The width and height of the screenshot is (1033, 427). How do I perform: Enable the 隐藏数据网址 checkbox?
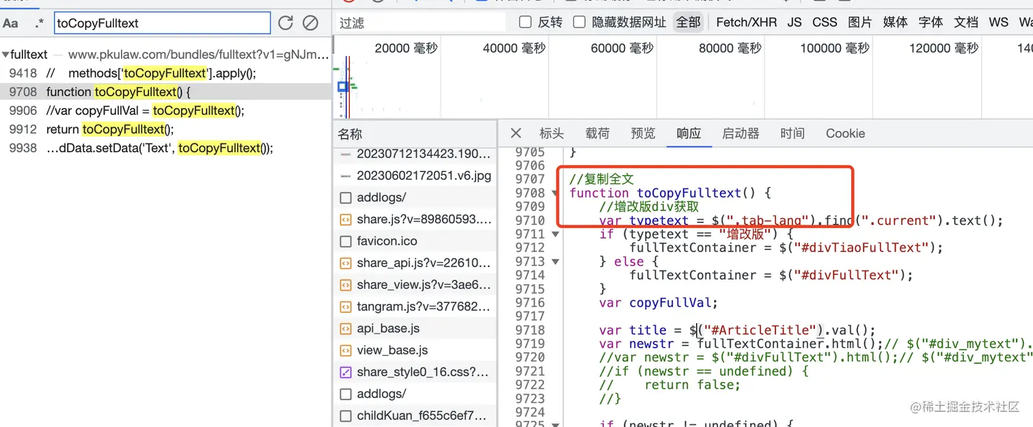[579, 23]
